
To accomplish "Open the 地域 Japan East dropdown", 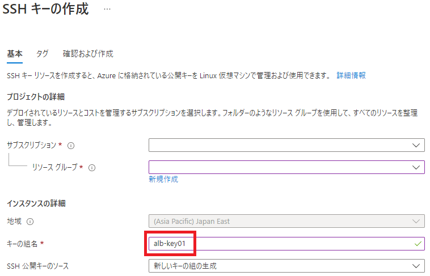I will click(x=286, y=221).
